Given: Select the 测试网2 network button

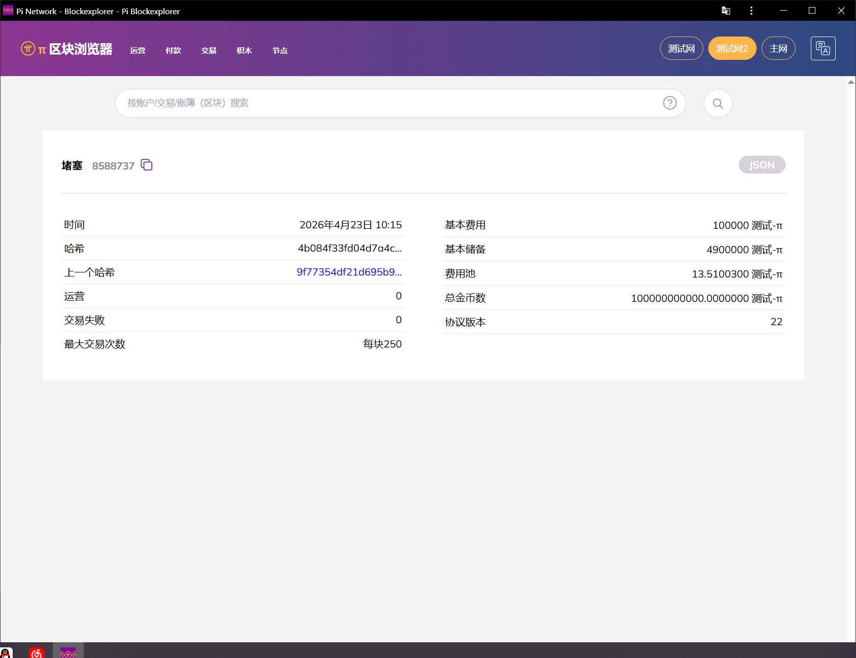Looking at the screenshot, I should point(732,49).
